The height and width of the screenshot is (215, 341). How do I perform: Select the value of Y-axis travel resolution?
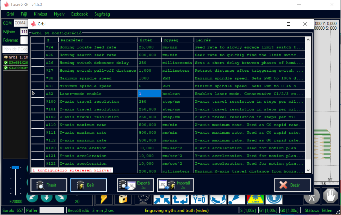coord(149,109)
